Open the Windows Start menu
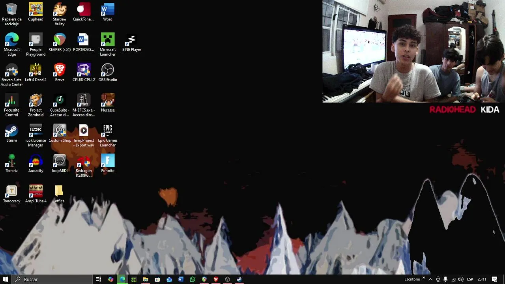This screenshot has height=284, width=505. (6, 279)
